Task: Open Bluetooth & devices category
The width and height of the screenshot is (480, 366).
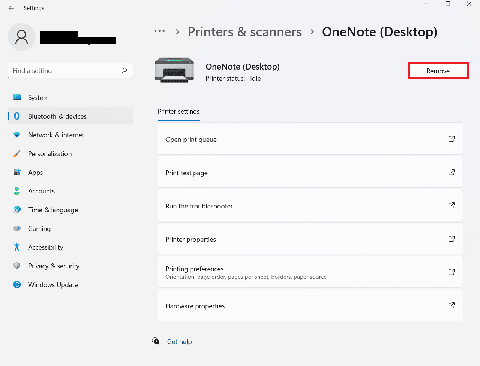Action: point(70,116)
